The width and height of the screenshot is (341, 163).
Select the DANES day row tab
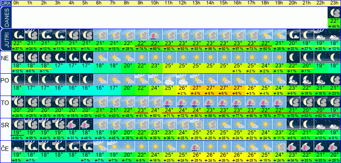pyautogui.click(x=5, y=17)
